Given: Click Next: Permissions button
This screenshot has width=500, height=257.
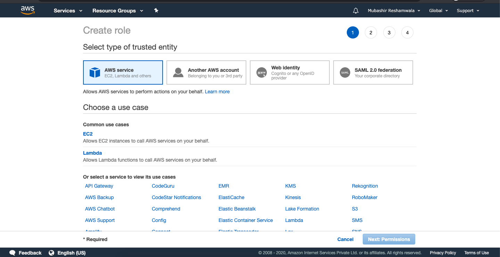Looking at the screenshot, I should pyautogui.click(x=389, y=239).
